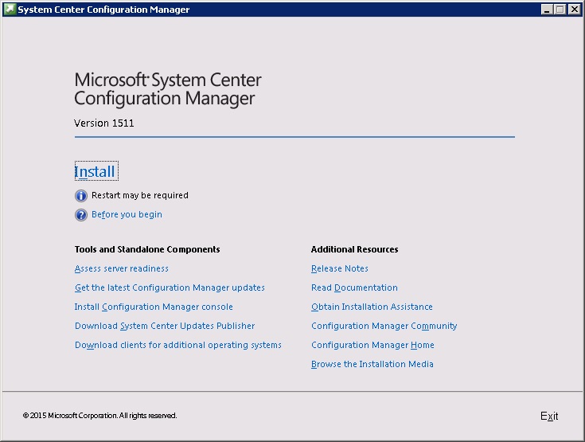The image size is (585, 442).
Task: Open Read Documentation link
Action: click(354, 287)
